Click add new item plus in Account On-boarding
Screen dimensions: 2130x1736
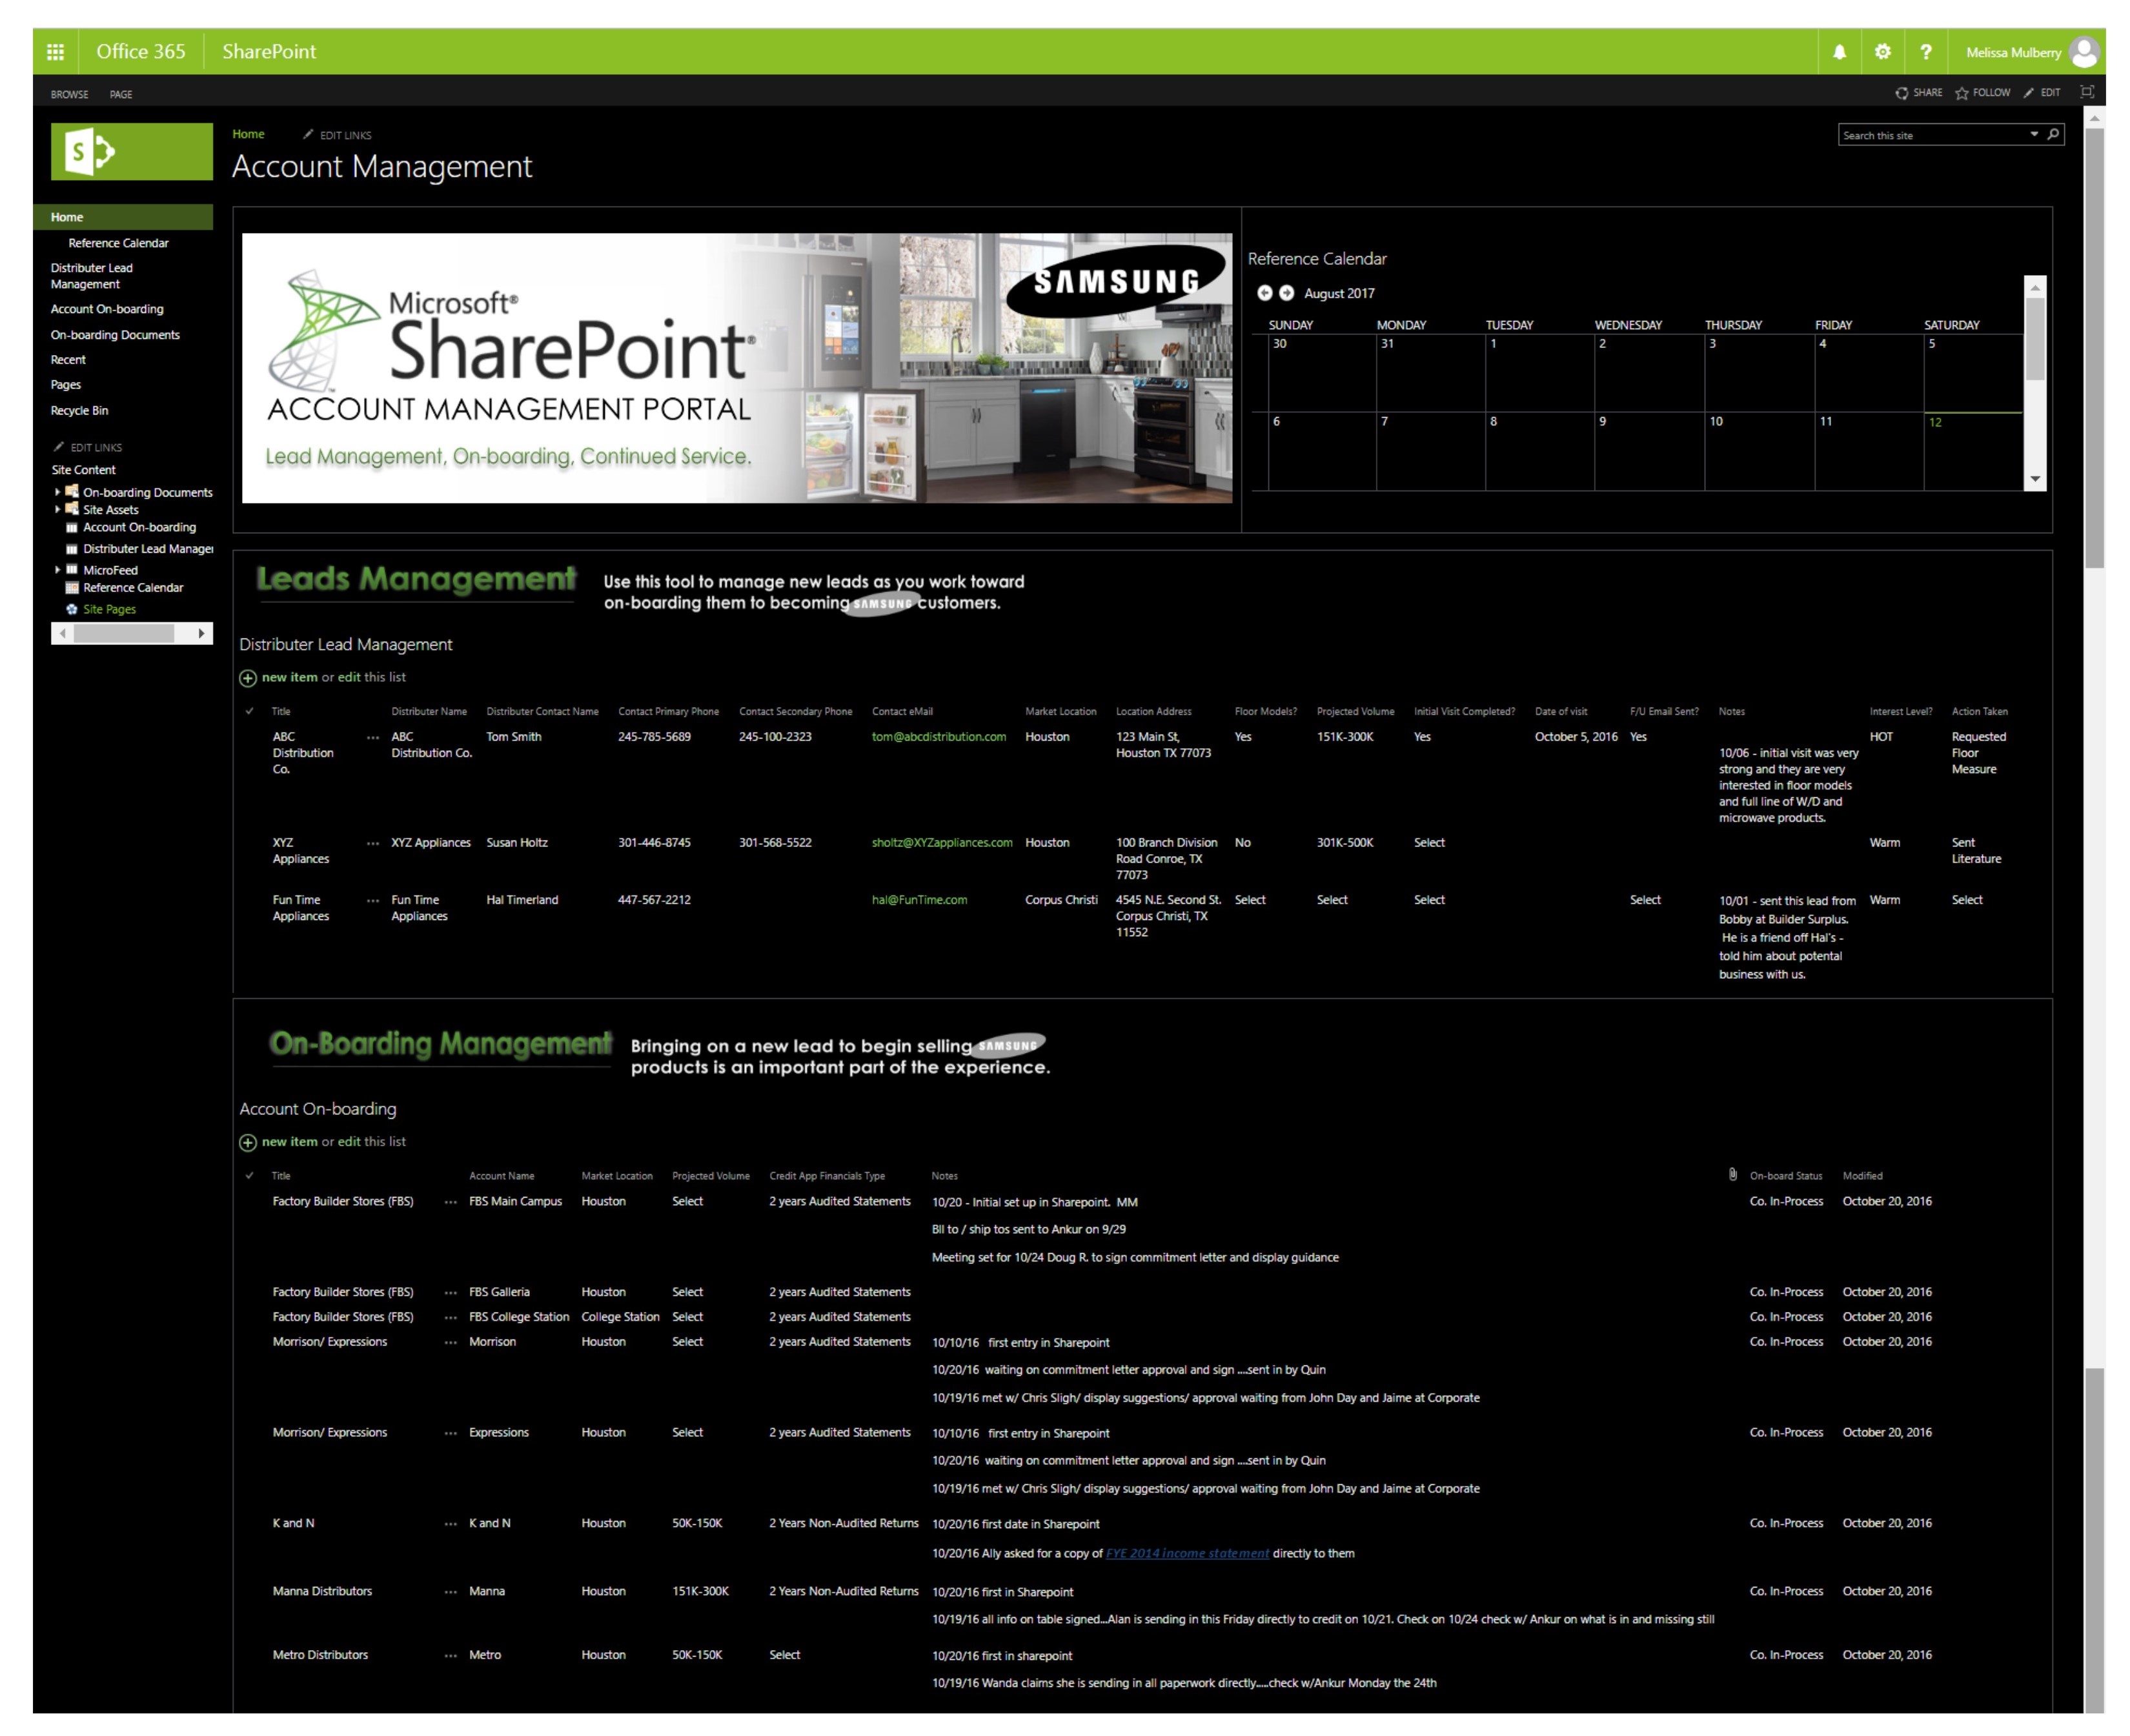248,1142
